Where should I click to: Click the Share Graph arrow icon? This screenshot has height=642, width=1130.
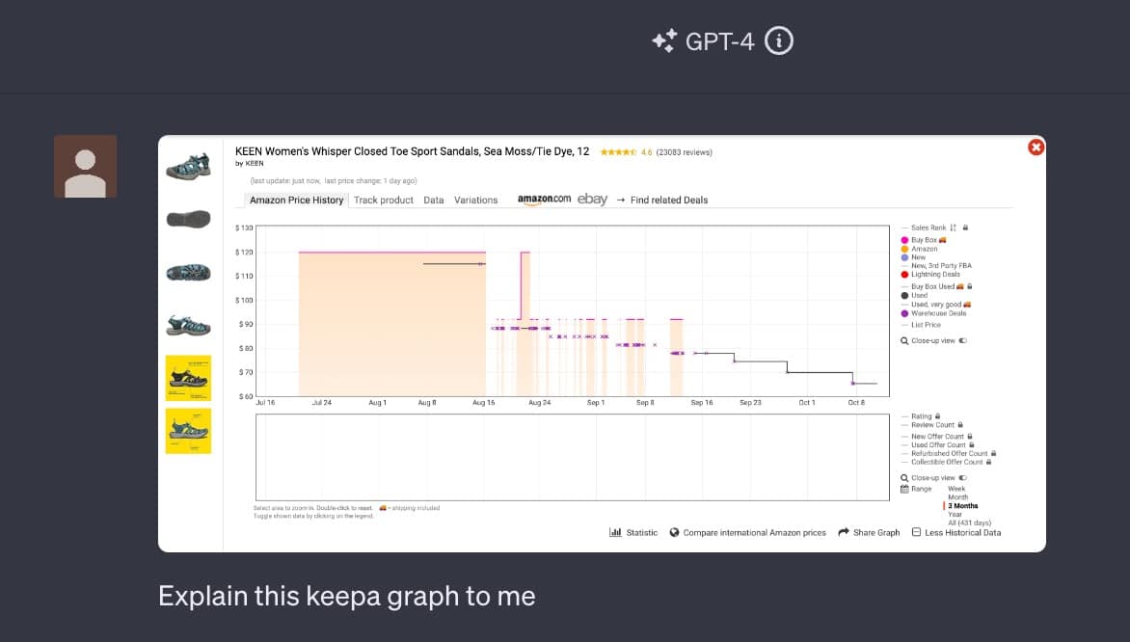click(x=844, y=532)
